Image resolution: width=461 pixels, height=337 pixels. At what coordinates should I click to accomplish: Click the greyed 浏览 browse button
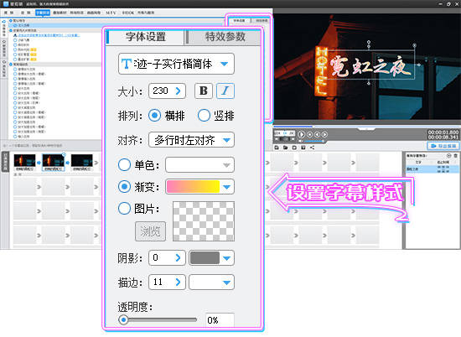[x=151, y=231]
